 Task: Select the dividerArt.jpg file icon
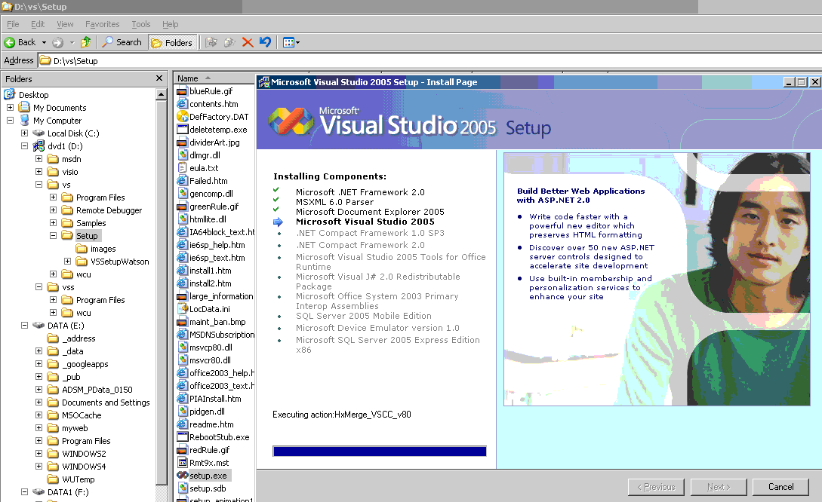pyautogui.click(x=183, y=142)
